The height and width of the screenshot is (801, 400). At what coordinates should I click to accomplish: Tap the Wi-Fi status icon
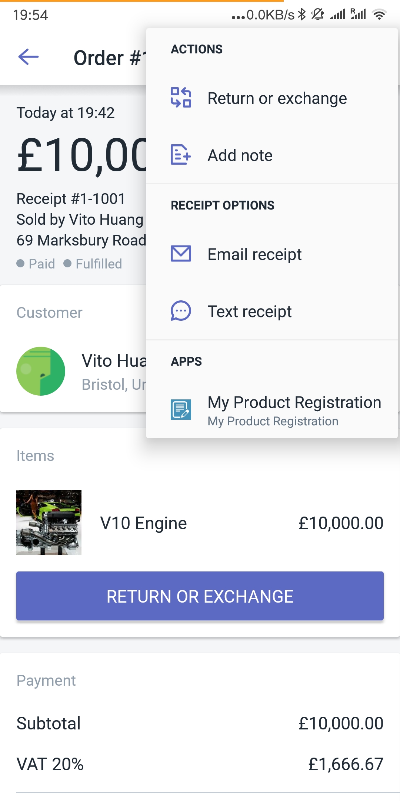pyautogui.click(x=379, y=15)
